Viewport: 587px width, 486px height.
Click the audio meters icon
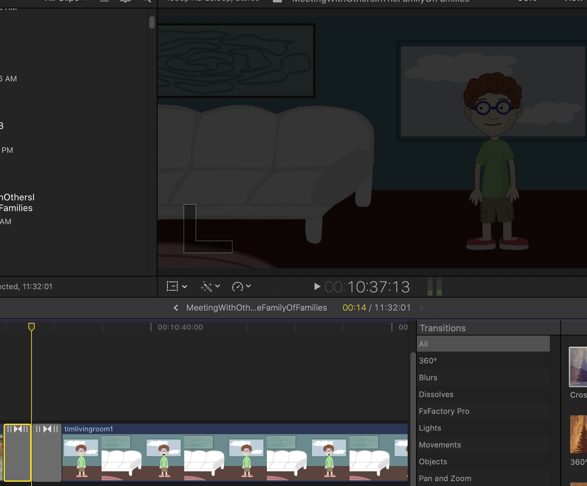434,287
